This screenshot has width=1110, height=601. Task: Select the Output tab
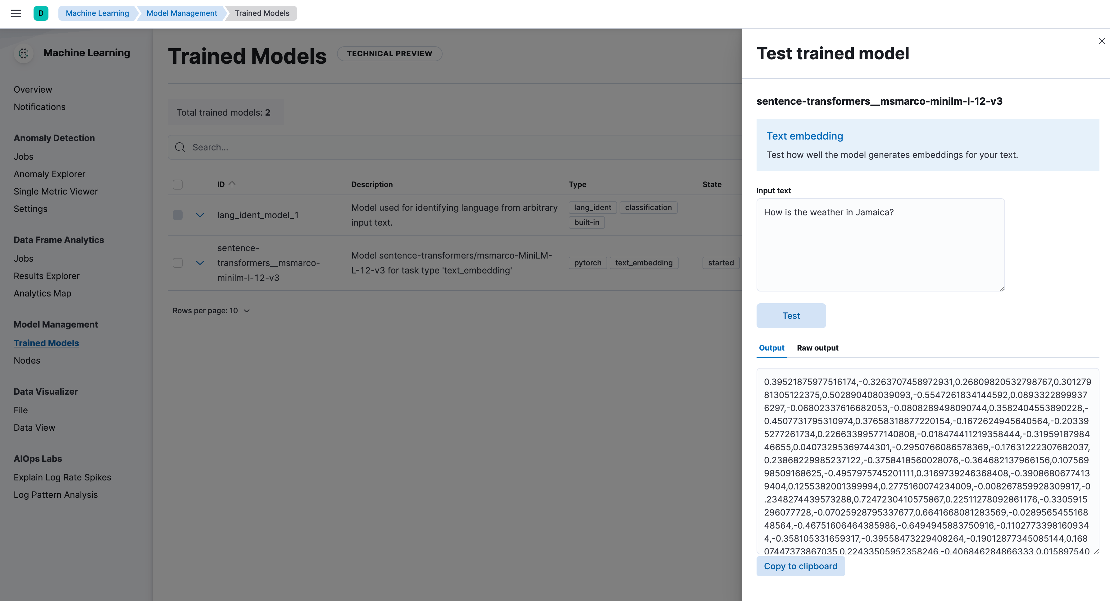[771, 348]
